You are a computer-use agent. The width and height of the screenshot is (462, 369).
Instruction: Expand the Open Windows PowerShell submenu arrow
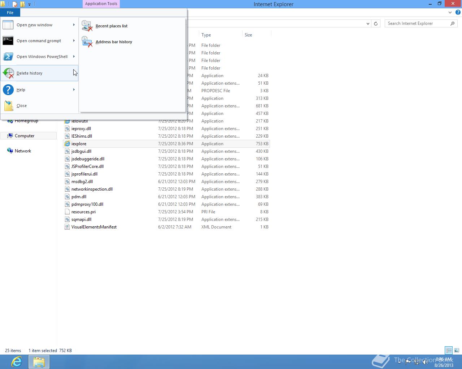pos(74,57)
